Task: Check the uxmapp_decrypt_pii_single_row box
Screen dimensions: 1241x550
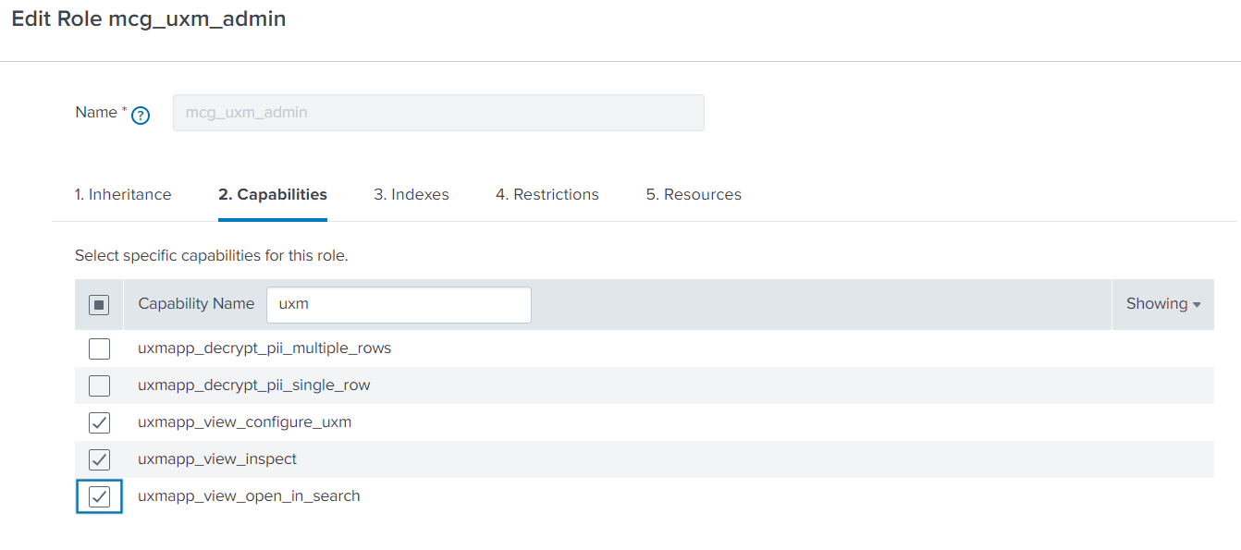Action: [x=99, y=385]
